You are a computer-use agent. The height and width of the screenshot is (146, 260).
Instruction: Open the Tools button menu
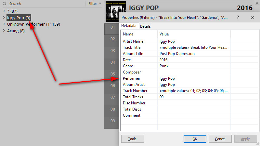click(132, 139)
